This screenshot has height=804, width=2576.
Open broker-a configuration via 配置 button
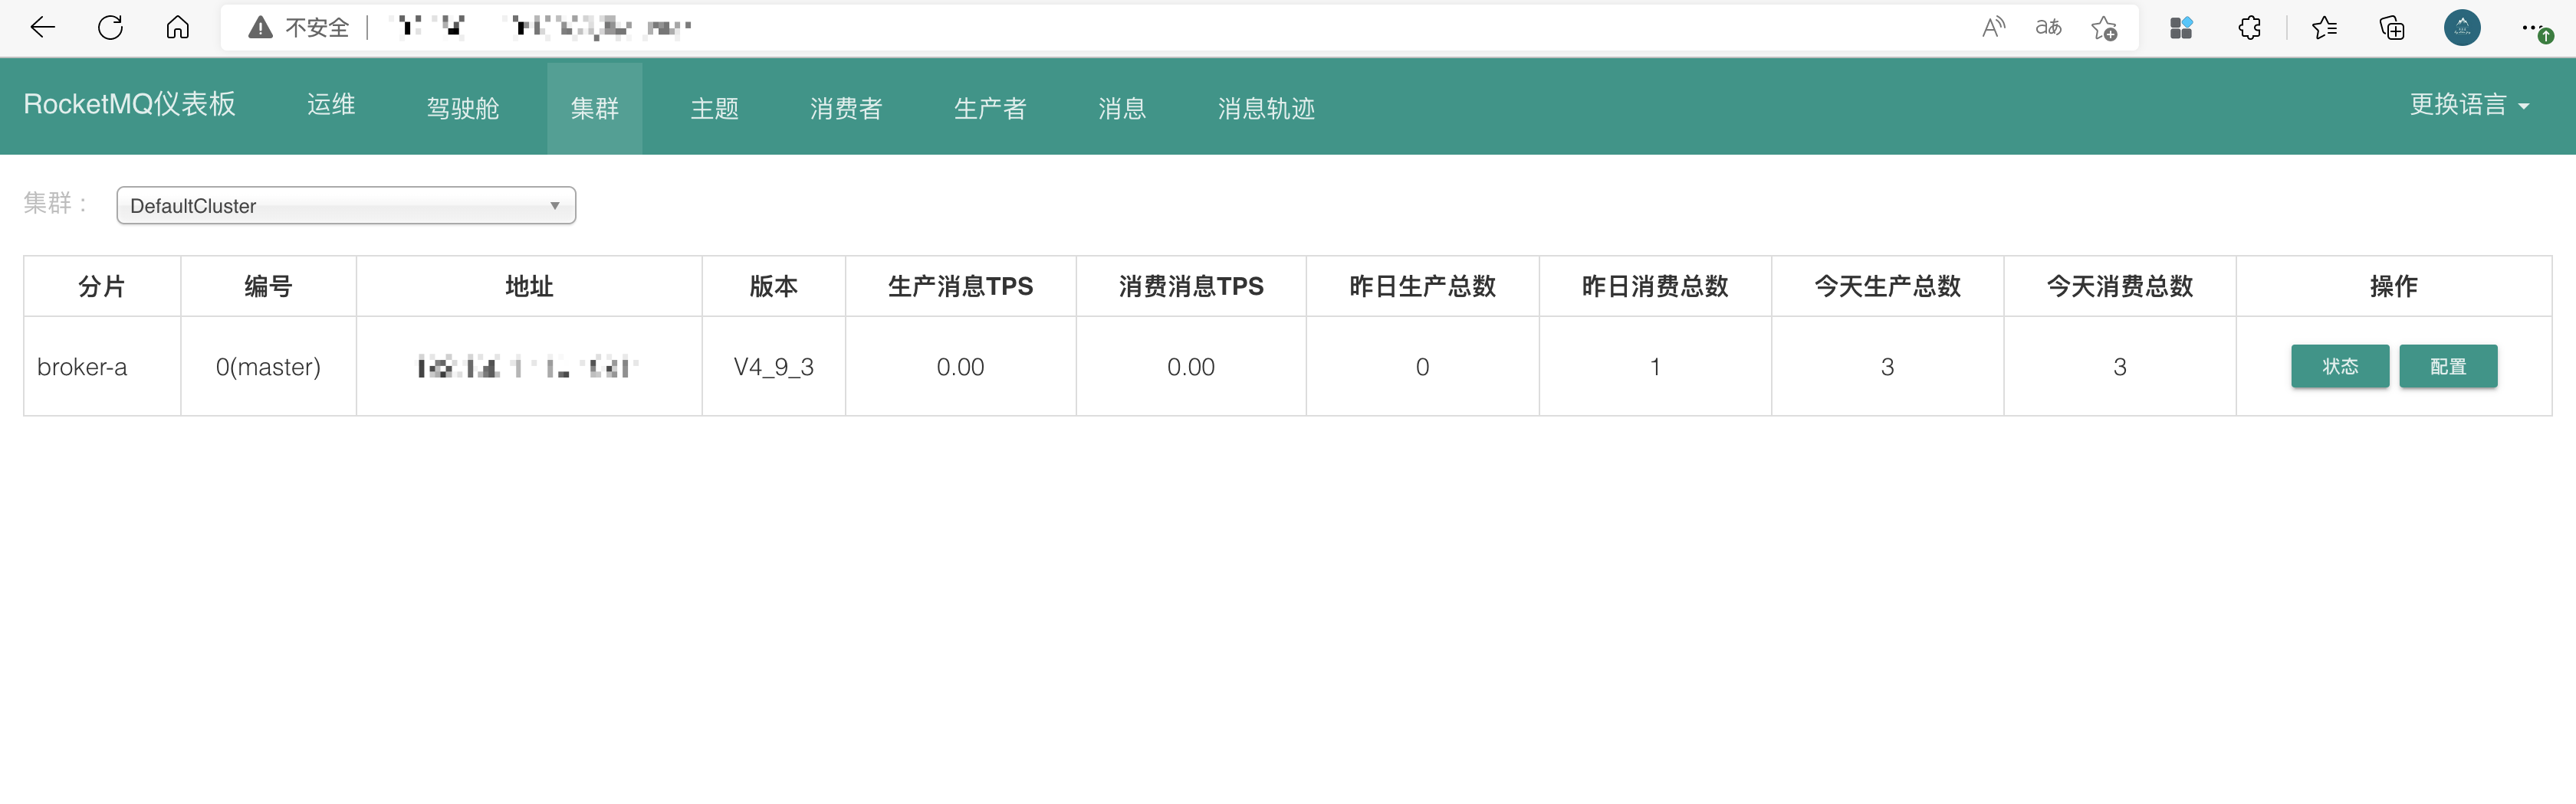(2448, 367)
